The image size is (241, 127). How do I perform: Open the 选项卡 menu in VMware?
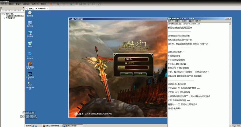[x=35, y=4]
